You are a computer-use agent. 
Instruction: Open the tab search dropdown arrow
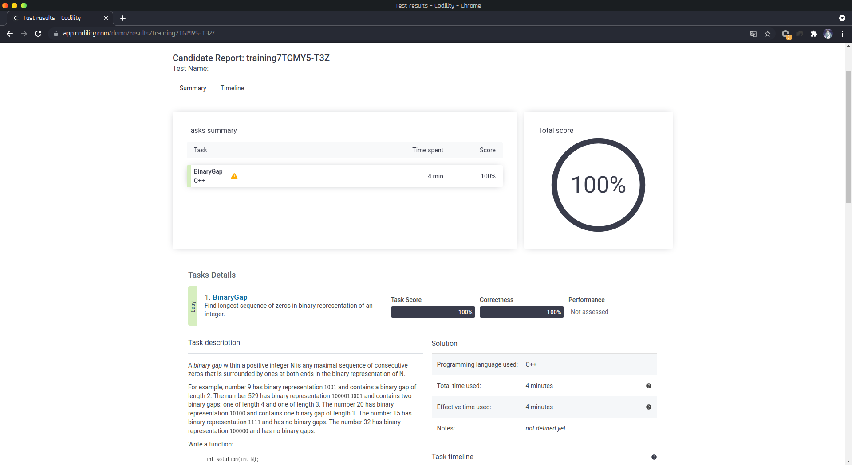click(x=842, y=18)
